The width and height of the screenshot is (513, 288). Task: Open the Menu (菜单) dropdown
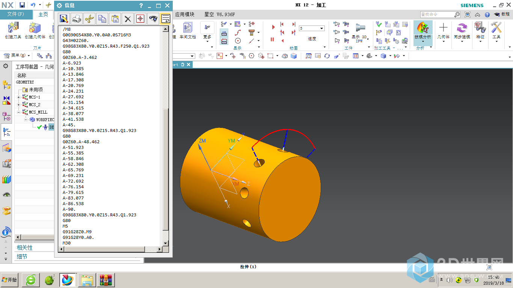pyautogui.click(x=17, y=55)
